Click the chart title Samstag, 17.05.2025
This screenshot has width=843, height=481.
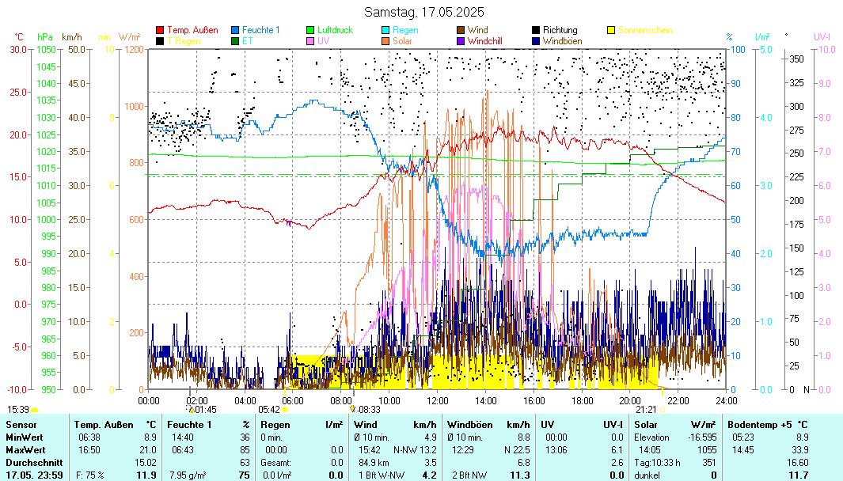424,12
